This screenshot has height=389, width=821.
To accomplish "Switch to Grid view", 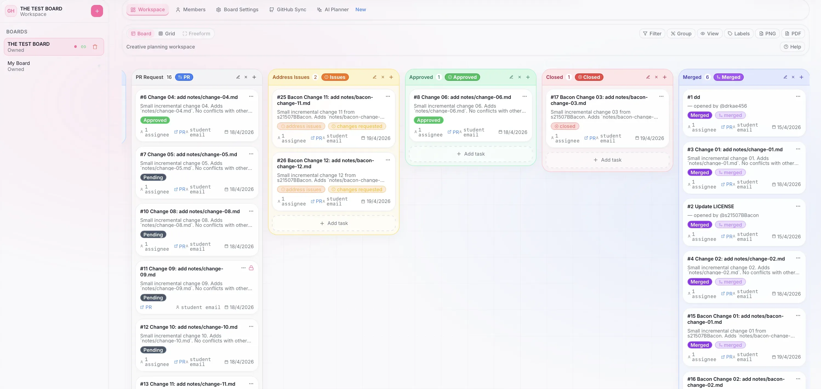I will click(x=167, y=33).
